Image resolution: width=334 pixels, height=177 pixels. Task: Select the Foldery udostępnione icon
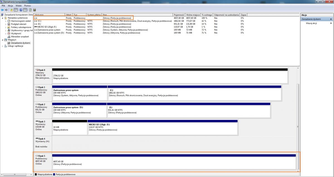pyautogui.click(x=9, y=27)
